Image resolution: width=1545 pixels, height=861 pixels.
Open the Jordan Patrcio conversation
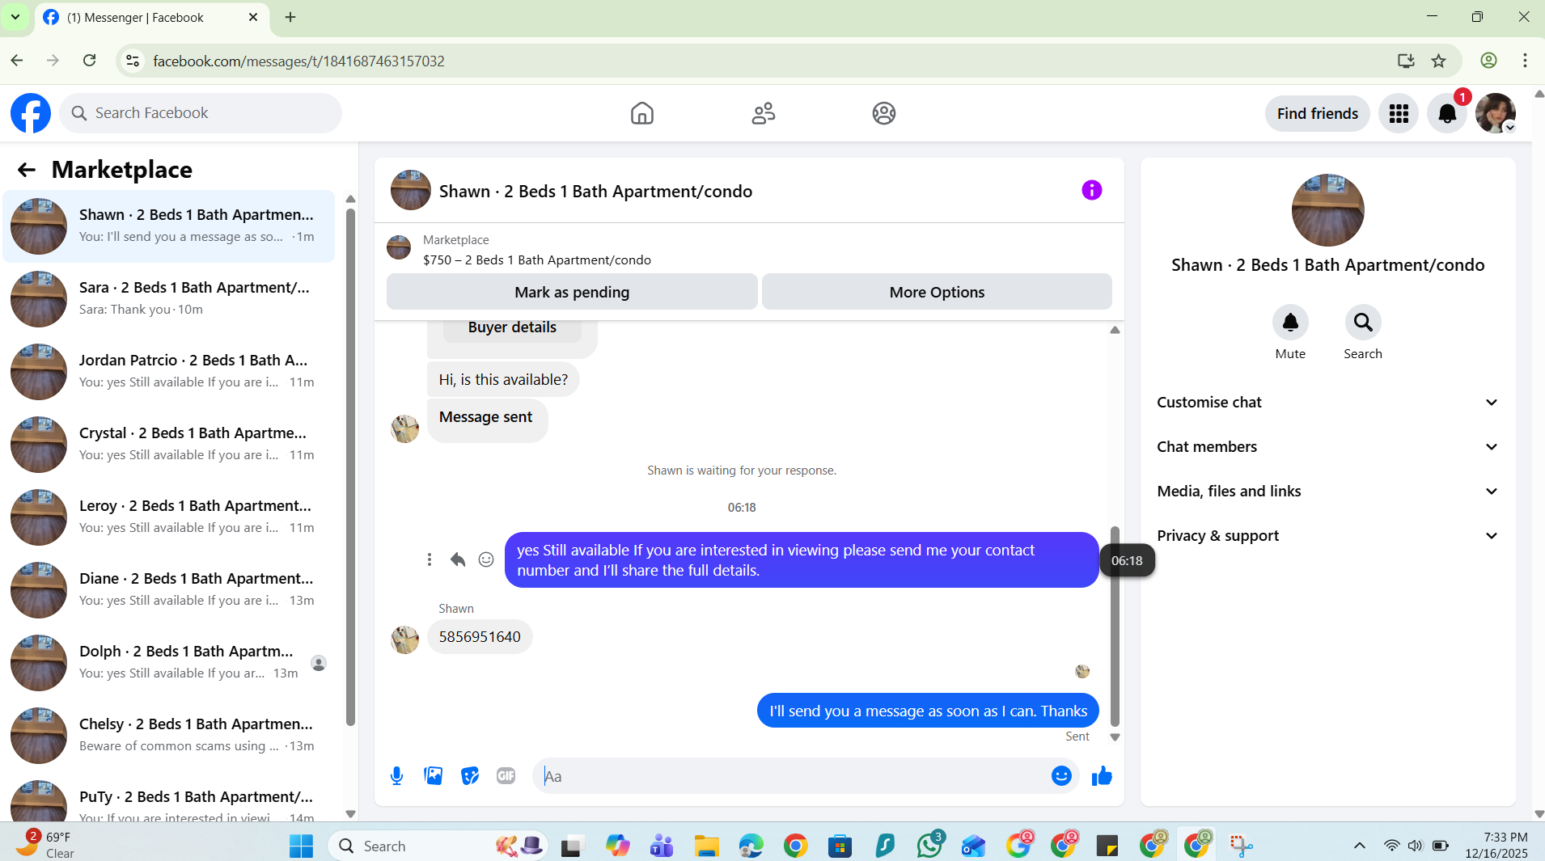[169, 372]
